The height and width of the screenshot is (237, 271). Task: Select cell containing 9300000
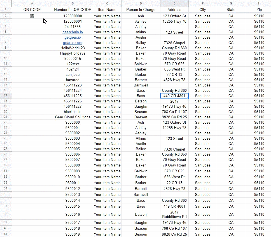73,123
